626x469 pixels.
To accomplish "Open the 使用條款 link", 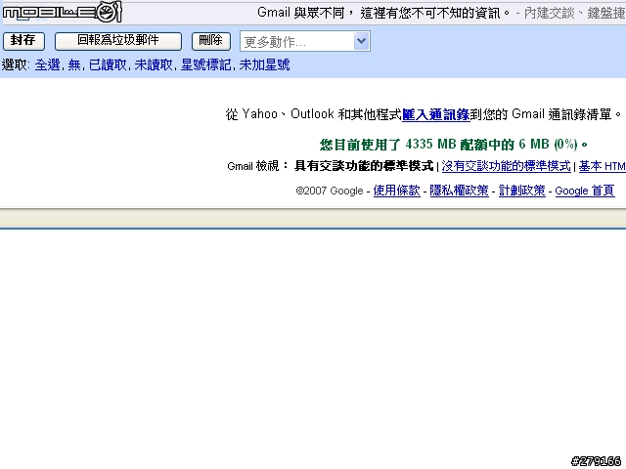I will pos(396,191).
